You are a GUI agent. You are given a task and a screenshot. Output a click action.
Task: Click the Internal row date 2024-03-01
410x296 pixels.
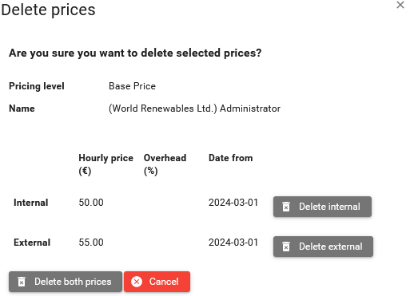(233, 203)
